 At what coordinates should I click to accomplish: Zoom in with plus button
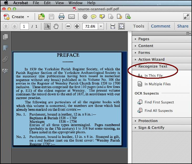pos(77,26)
